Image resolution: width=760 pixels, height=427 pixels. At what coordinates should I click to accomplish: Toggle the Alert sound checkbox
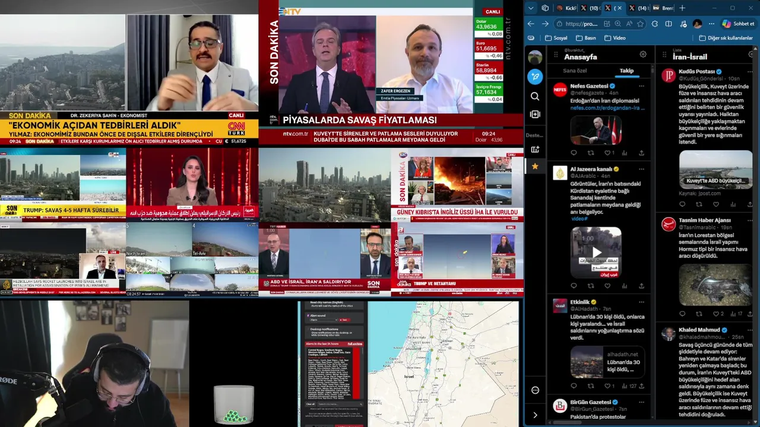point(308,316)
